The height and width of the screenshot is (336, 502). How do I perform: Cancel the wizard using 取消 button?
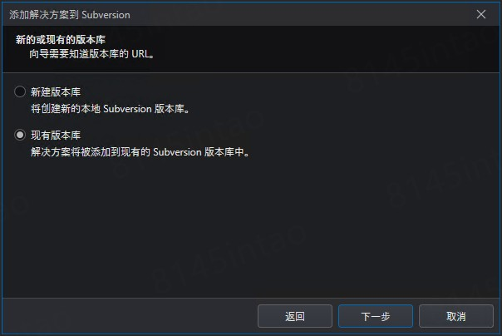tap(456, 316)
